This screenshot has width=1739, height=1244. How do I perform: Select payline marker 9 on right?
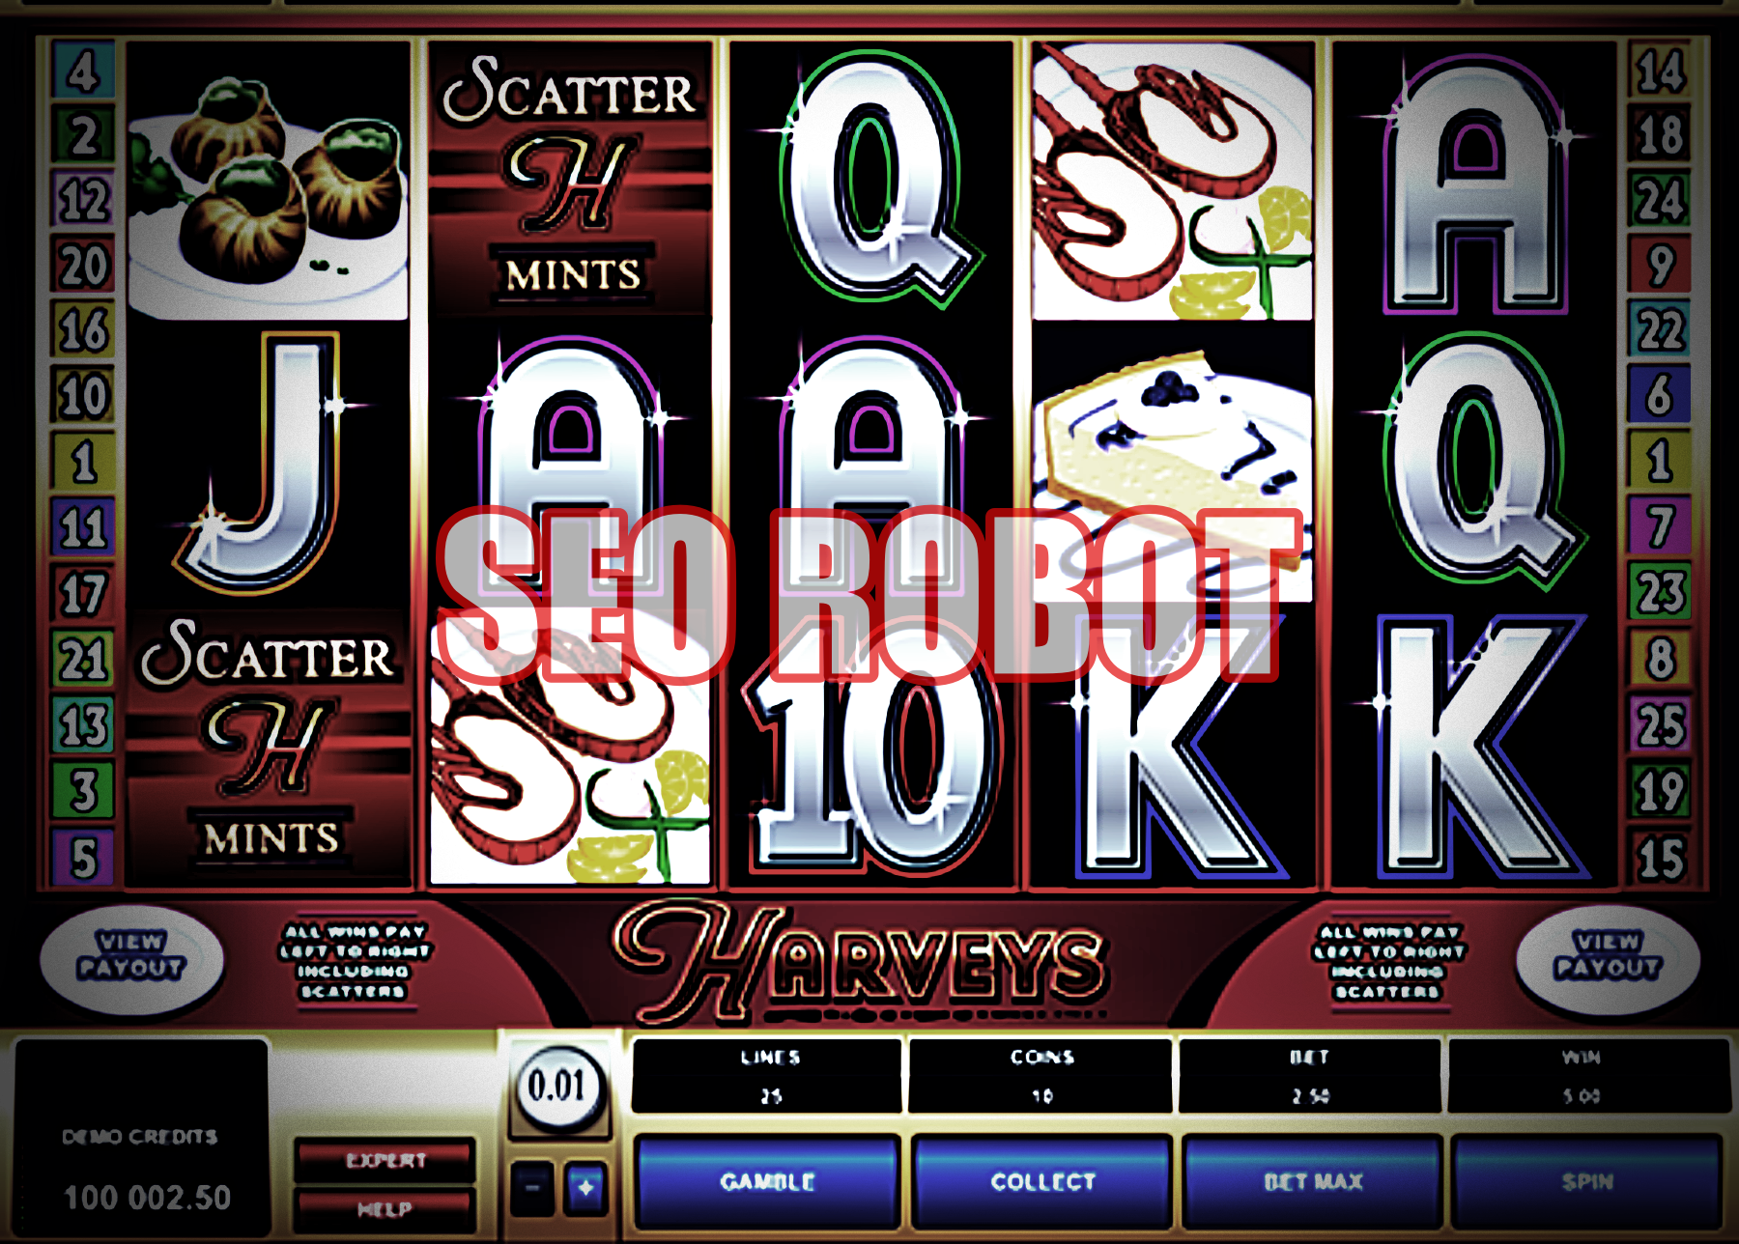click(1660, 265)
